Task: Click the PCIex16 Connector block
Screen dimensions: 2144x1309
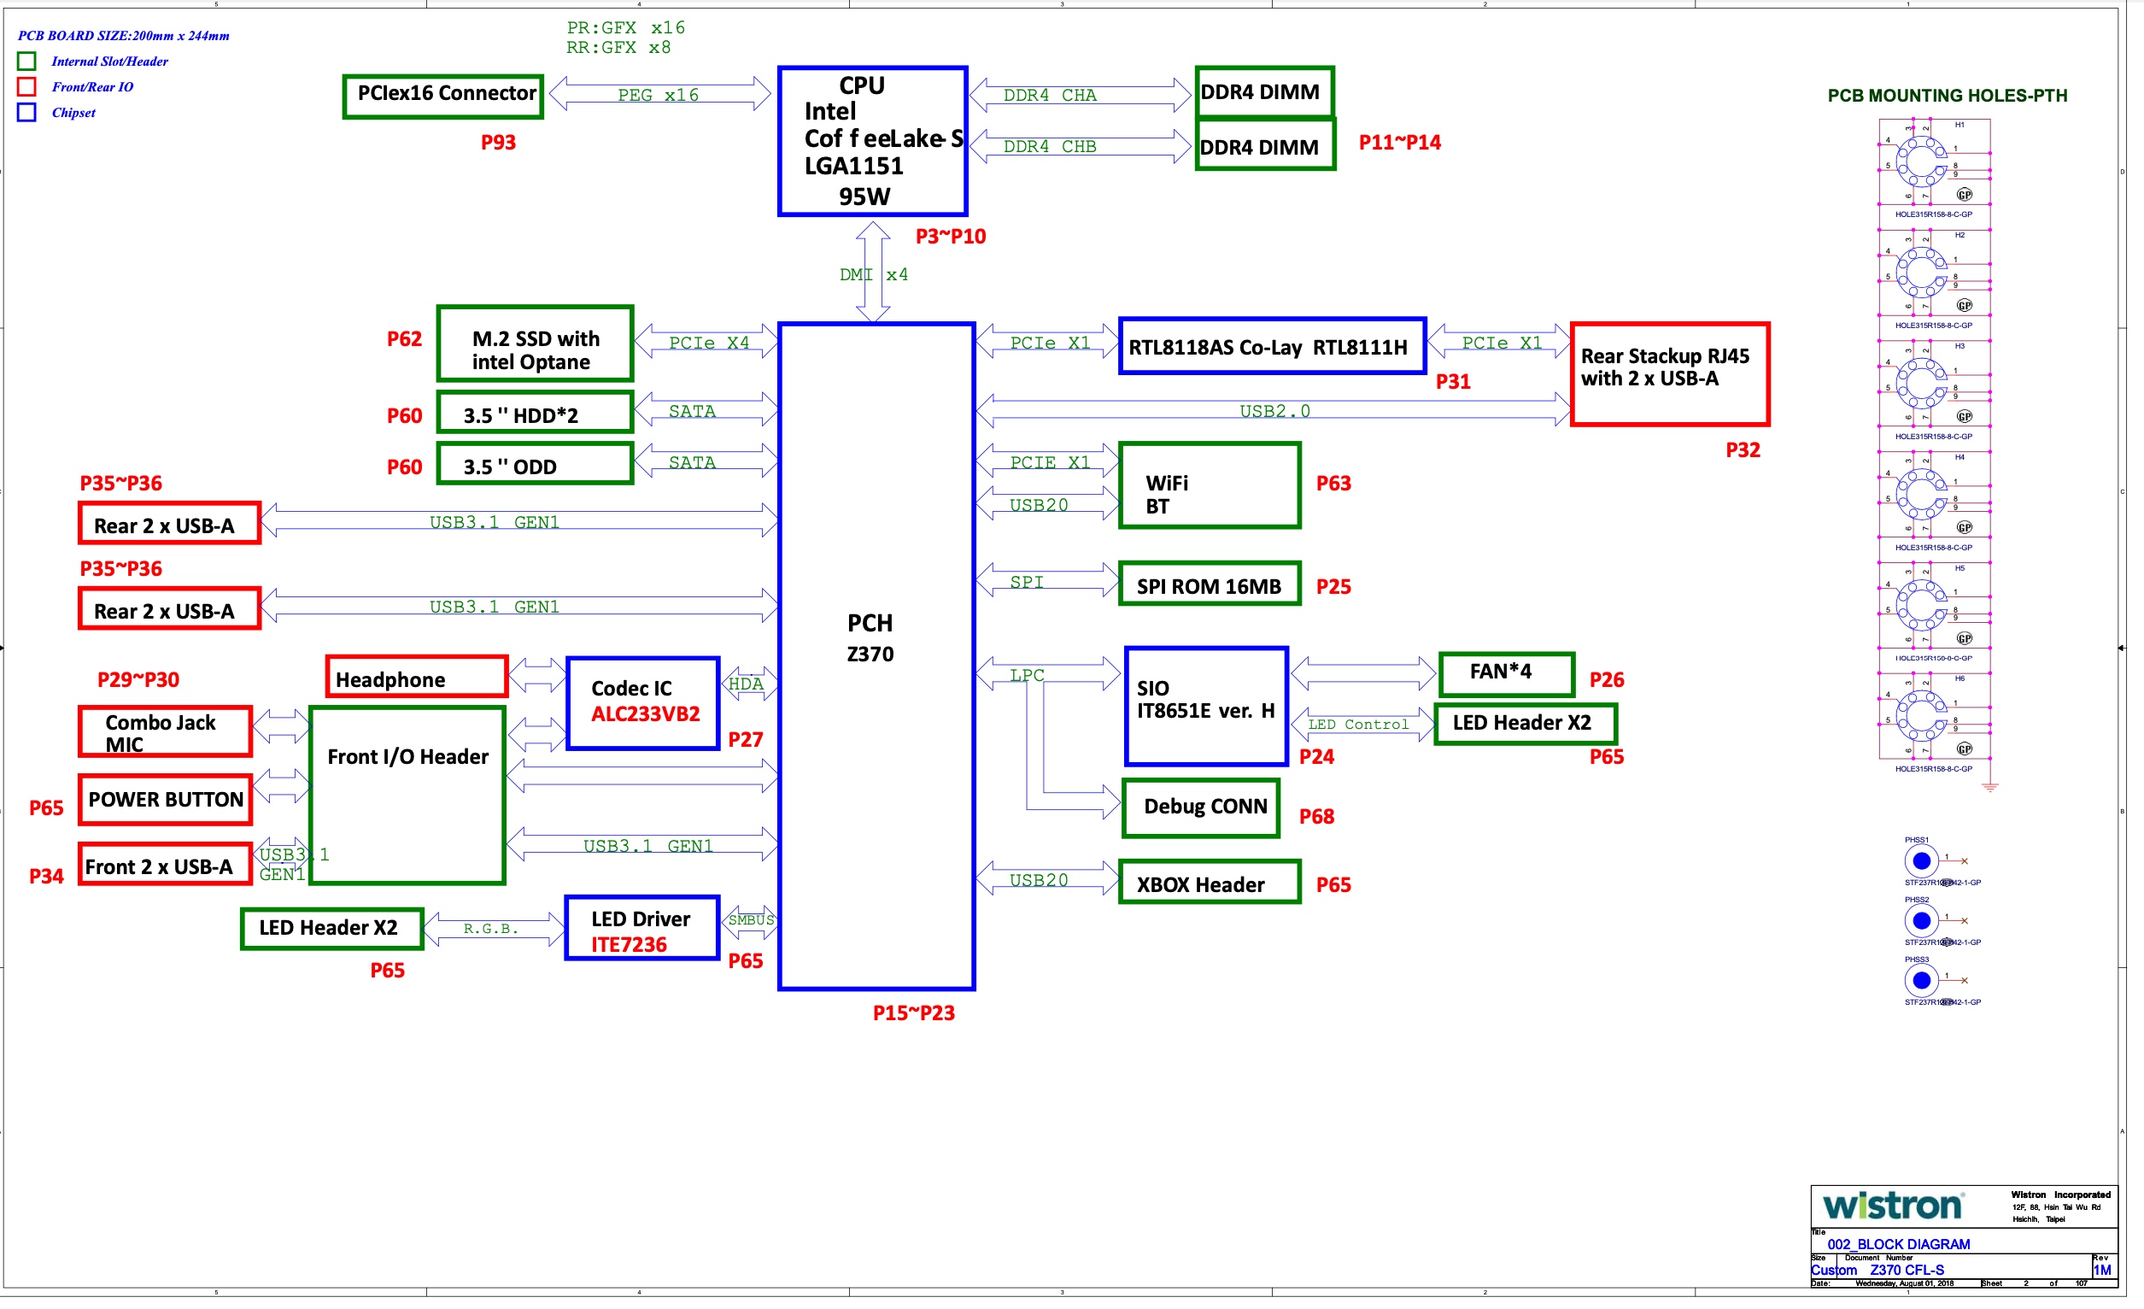Action: 443,96
